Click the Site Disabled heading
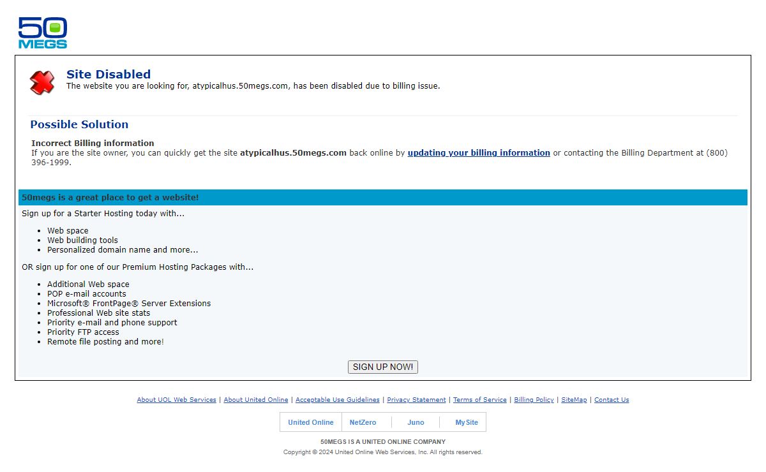This screenshot has height=472, width=766. (x=109, y=74)
